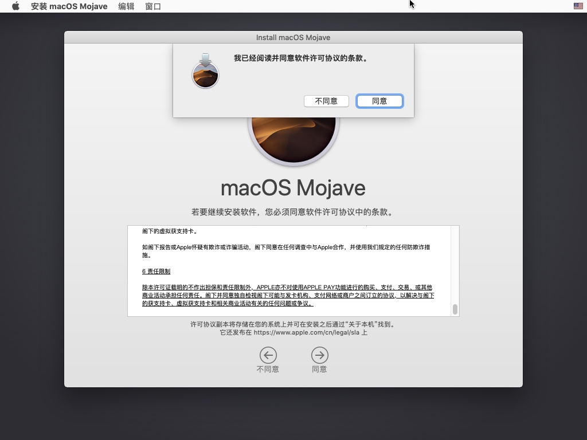The width and height of the screenshot is (587, 440).
Task: Open the 窗口 menu
Action: coord(152,6)
